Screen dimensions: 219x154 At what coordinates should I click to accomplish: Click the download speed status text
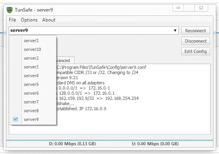(72, 144)
